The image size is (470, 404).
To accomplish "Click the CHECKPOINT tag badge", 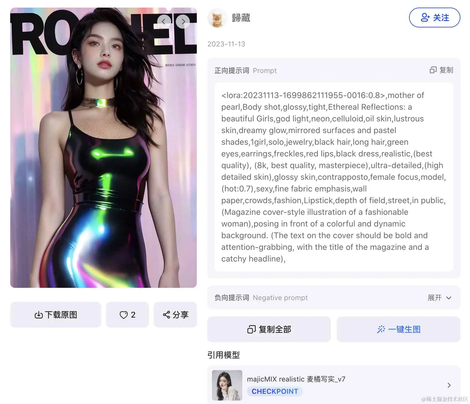I will pos(275,391).
